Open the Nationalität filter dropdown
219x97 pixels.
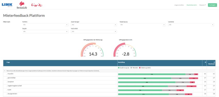(x=94, y=31)
